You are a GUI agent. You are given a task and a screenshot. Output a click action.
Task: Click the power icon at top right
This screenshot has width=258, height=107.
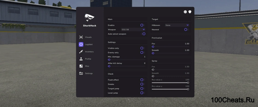click(x=185, y=12)
